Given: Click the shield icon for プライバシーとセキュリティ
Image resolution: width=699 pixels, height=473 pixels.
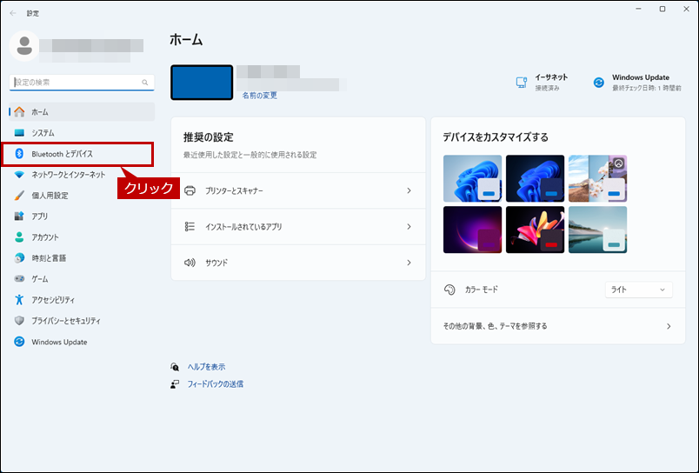Looking at the screenshot, I should 19,321.
